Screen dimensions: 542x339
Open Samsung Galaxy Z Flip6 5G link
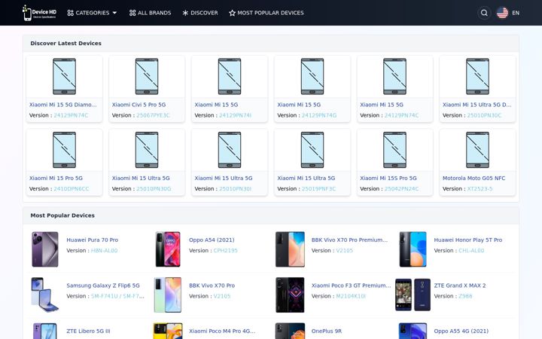[x=103, y=286]
